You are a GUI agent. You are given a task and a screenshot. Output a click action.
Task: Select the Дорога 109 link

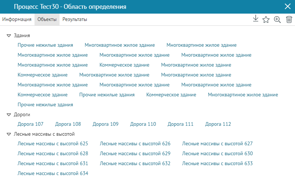[105, 124]
